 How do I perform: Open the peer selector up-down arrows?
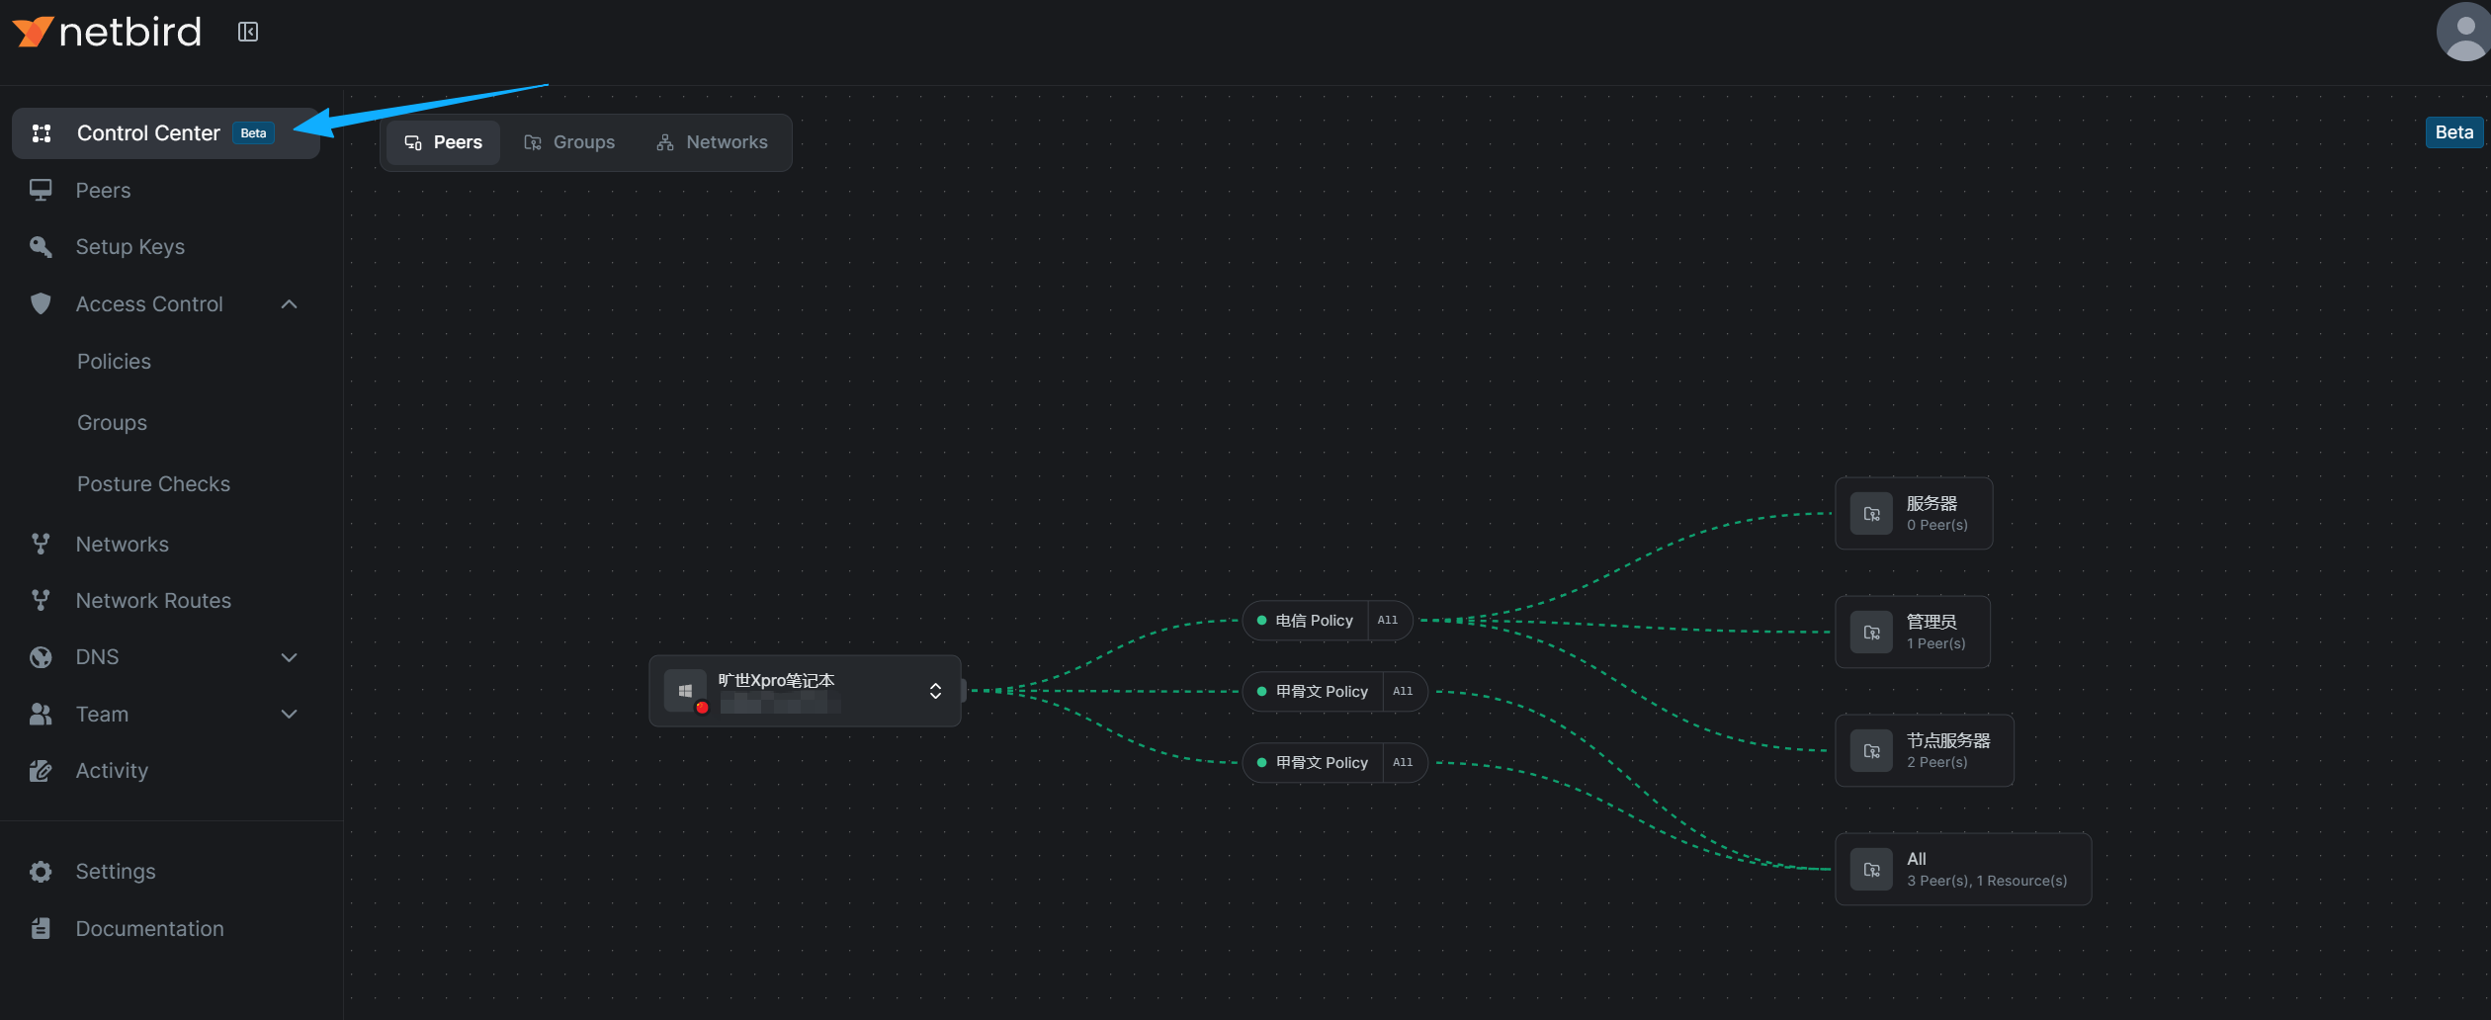[x=935, y=691]
